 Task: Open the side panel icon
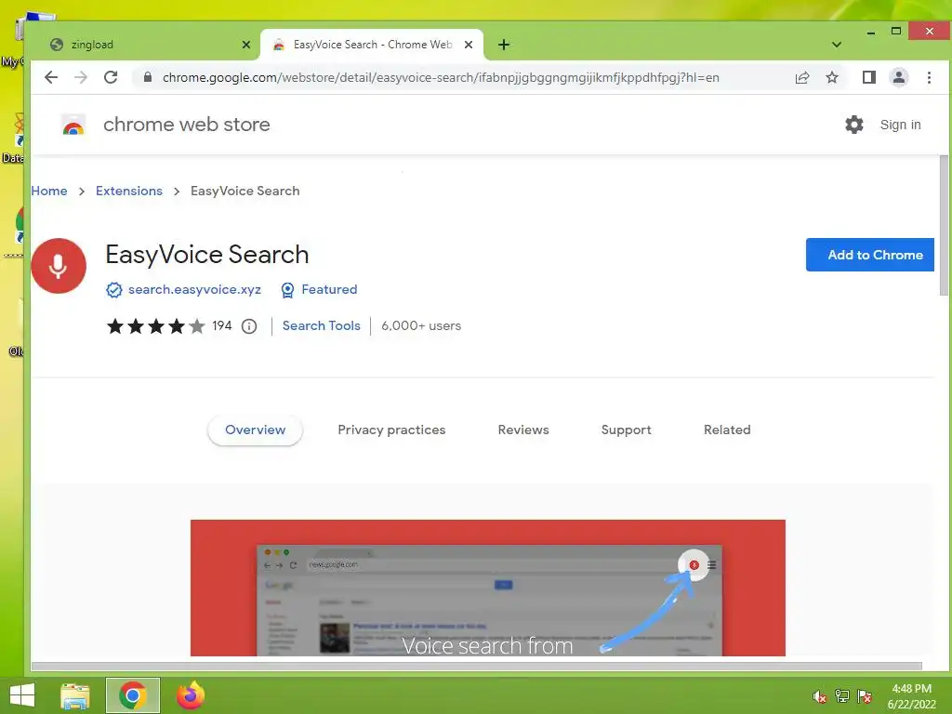(869, 77)
